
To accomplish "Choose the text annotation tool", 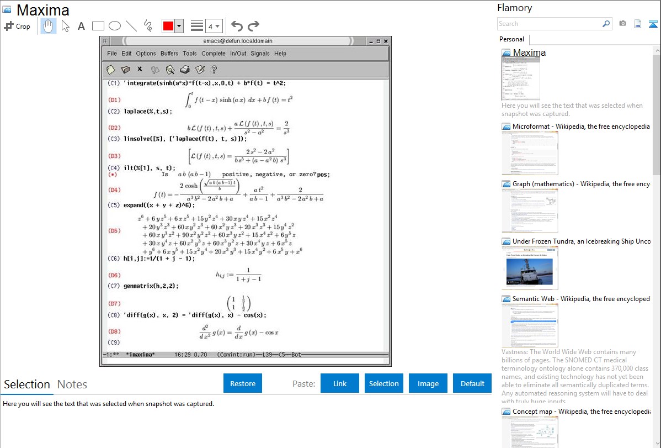I will pos(81,26).
